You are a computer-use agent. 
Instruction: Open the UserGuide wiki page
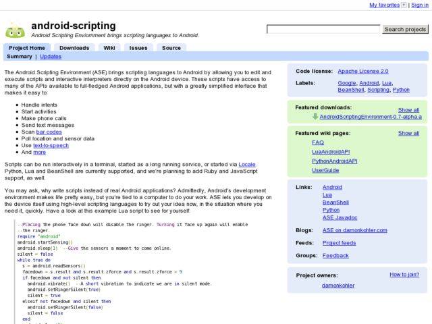325,170
